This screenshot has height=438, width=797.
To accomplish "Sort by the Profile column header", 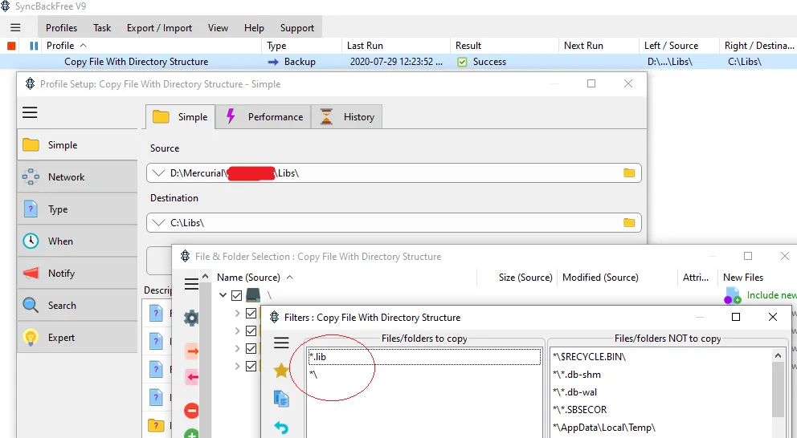I will [153, 46].
